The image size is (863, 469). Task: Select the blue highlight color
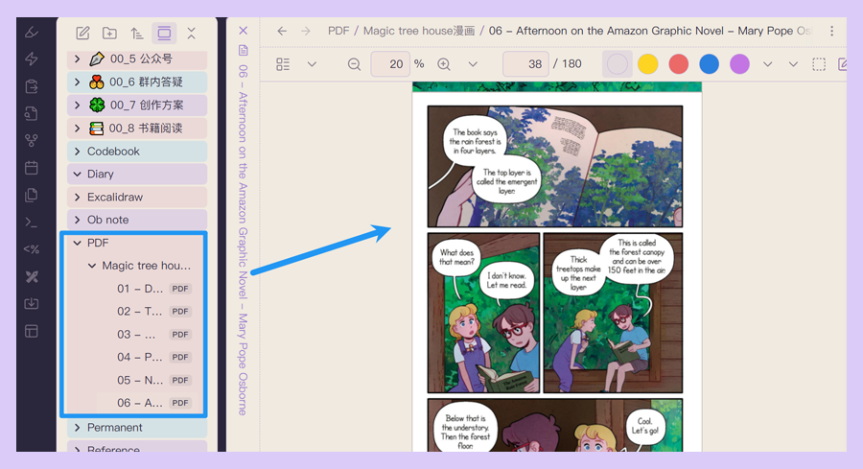(x=709, y=64)
